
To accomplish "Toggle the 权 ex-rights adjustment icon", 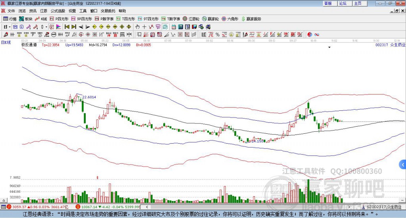I will [x=52, y=27].
